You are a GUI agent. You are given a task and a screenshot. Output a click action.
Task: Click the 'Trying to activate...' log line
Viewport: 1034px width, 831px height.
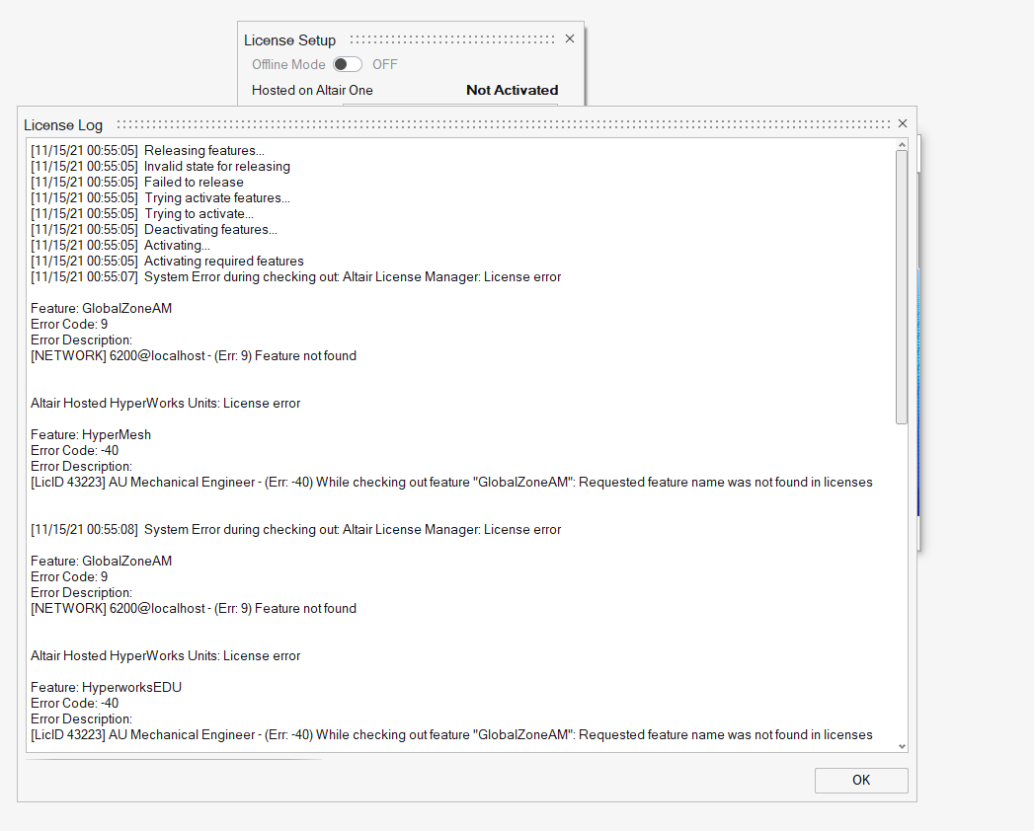click(x=142, y=213)
